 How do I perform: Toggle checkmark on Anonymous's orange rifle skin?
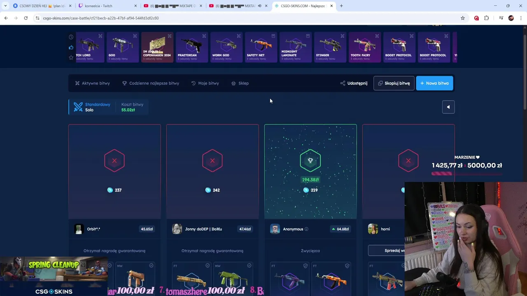click(347, 266)
